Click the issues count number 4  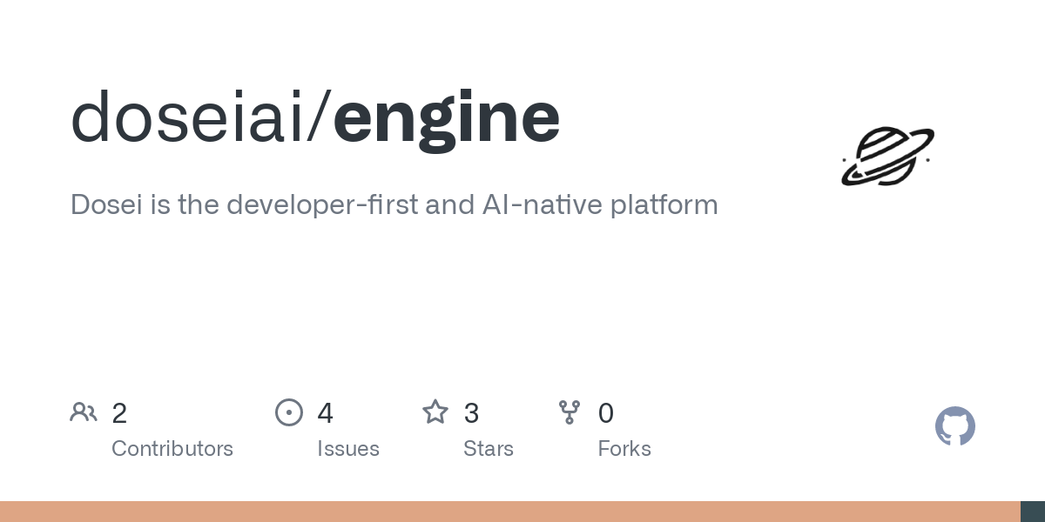(x=325, y=413)
